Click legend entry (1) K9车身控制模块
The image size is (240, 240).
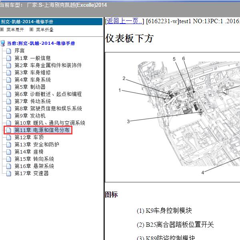coord(164,211)
